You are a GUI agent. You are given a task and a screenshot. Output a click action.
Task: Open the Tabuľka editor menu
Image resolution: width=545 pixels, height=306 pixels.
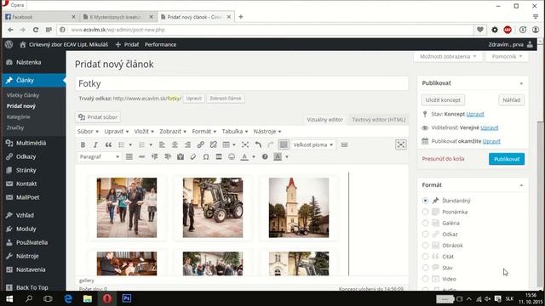tap(235, 132)
